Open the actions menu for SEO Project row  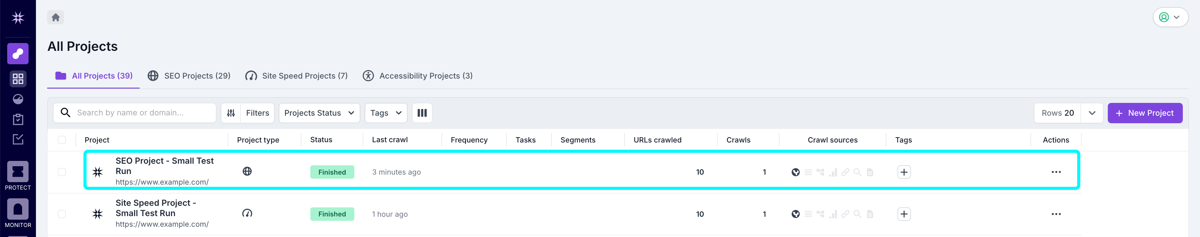tap(1056, 172)
